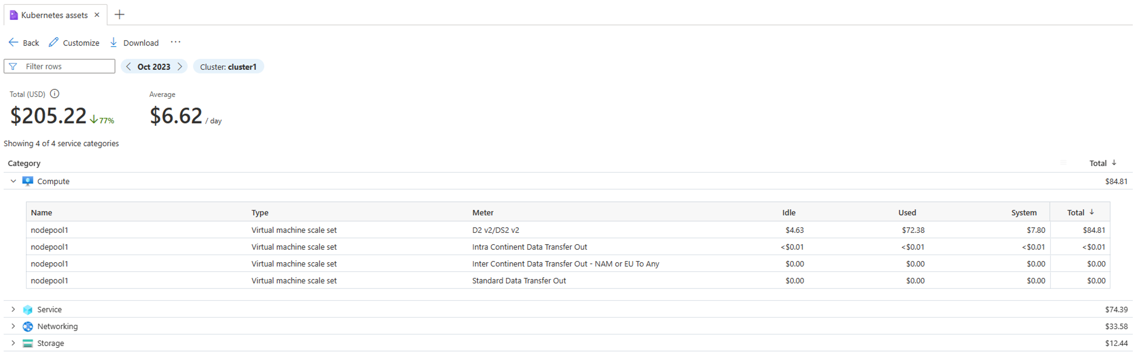
Task: Click the Download arrow icon
Action: point(113,42)
